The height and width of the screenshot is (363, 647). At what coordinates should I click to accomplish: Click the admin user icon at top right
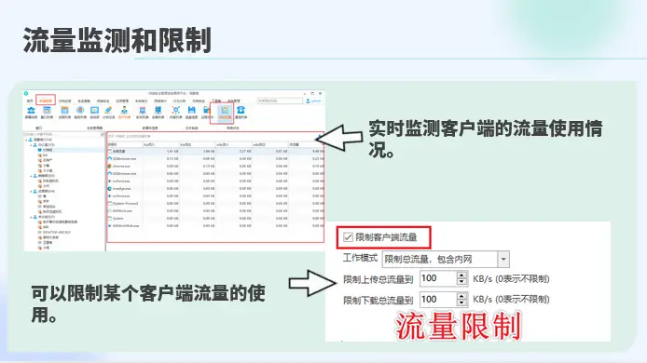(308, 101)
